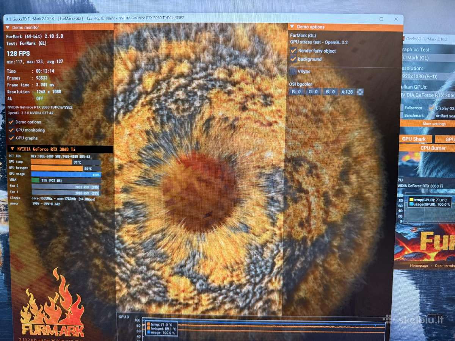
Task: Toggle the Display OSI checkbox in launcher window
Action: (x=431, y=108)
